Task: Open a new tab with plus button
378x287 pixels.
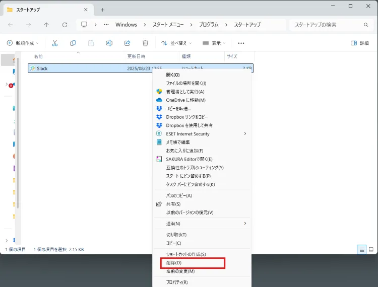Action: [x=102, y=10]
